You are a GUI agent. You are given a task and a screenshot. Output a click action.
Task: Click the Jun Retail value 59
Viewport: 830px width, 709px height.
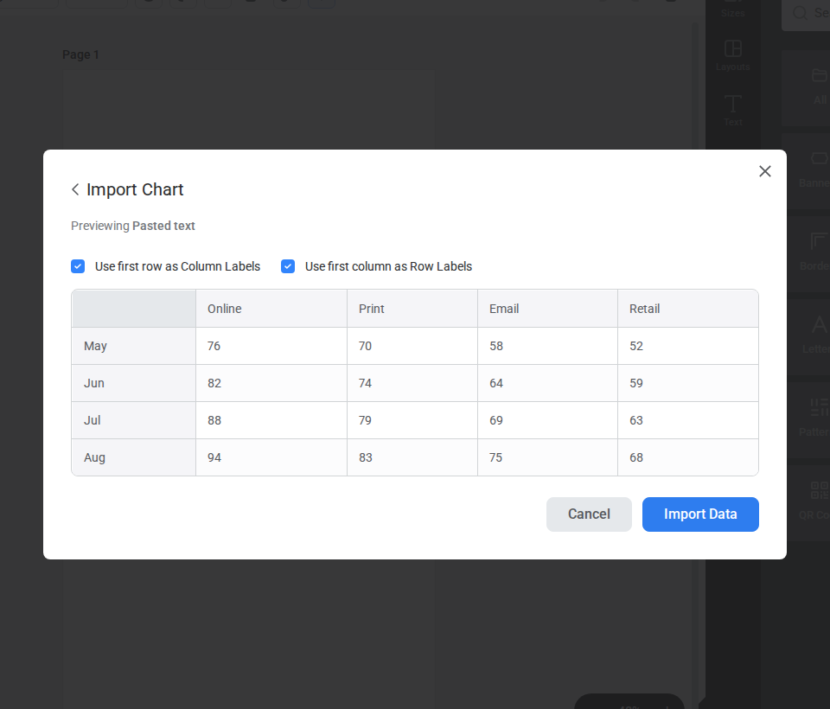pos(688,383)
